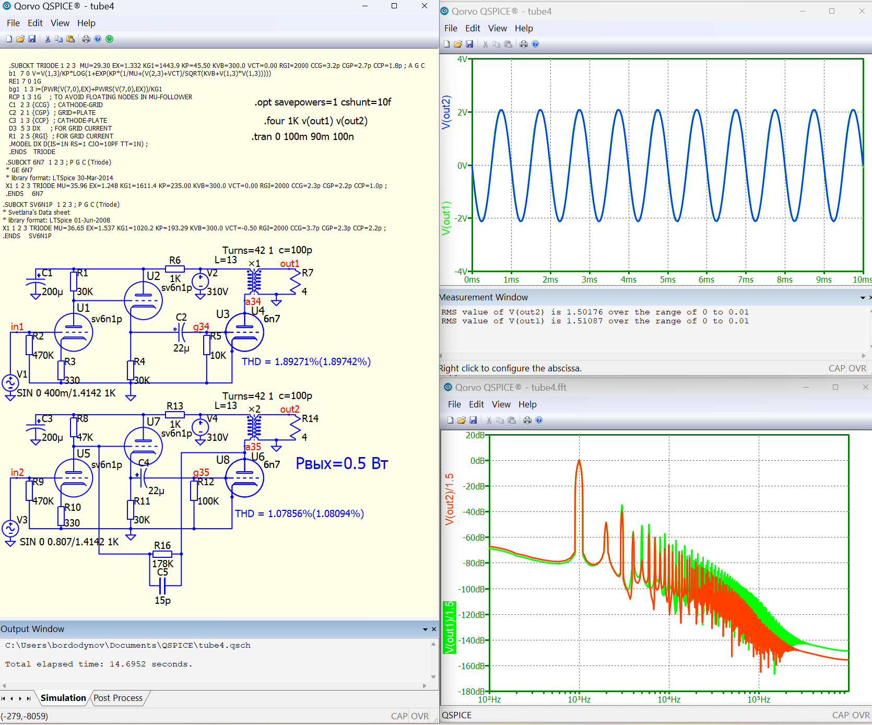Click the green Run simulation icon
The image size is (872, 725).
pyautogui.click(x=109, y=39)
